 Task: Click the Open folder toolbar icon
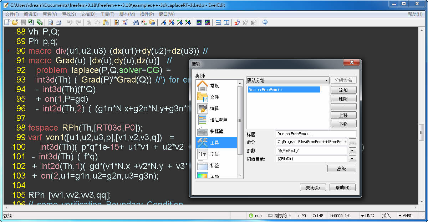[15, 22]
